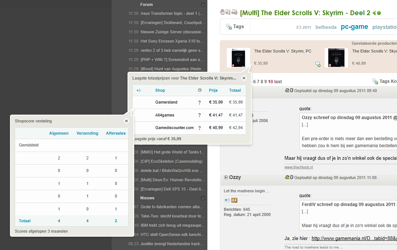Open the Gamersland shop link

[166, 102]
